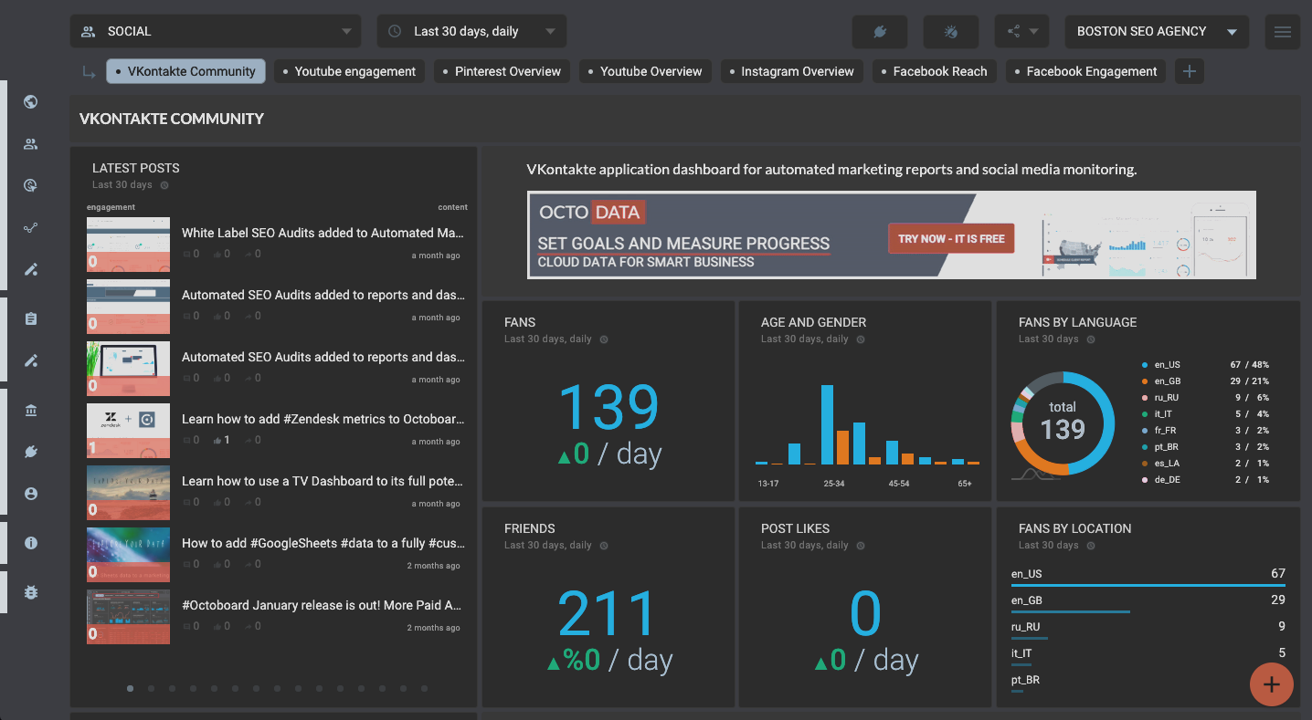Click the clock icon beside Latest Posts subtitle
This screenshot has width=1312, height=720.
coord(164,185)
